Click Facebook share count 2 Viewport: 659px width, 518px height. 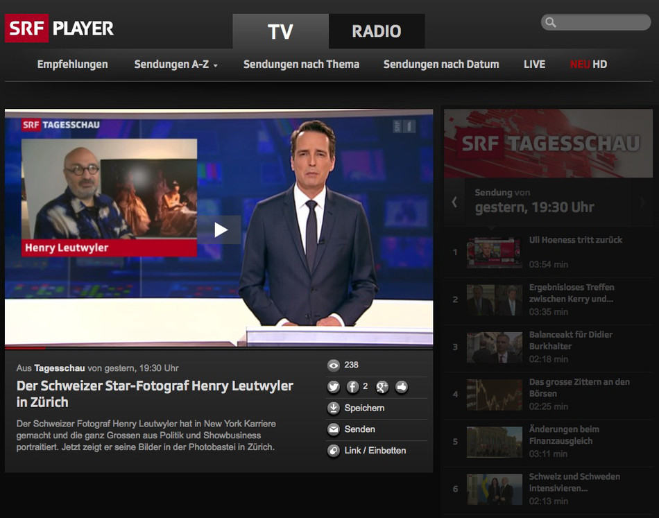click(365, 386)
